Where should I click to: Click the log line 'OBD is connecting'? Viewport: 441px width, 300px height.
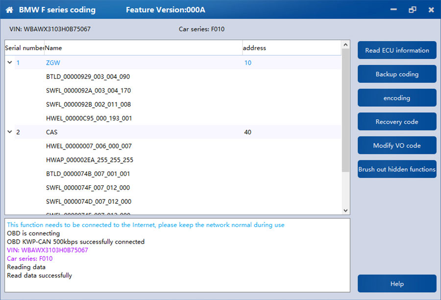pos(33,233)
